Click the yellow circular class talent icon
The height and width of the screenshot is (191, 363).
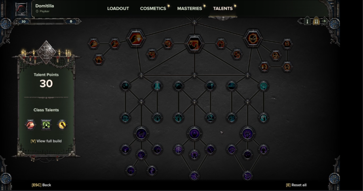[x=62, y=125]
